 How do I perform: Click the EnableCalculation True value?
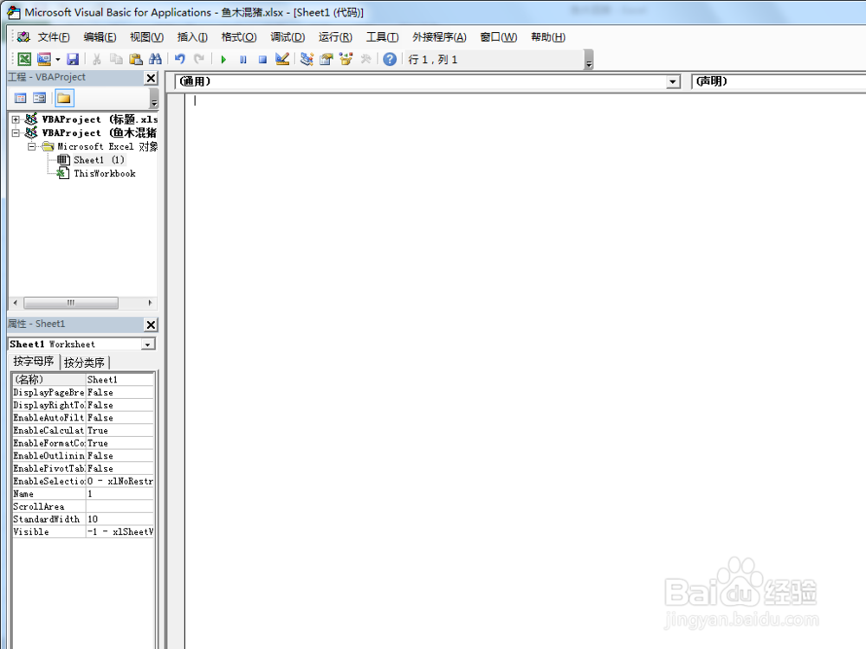(x=120, y=430)
